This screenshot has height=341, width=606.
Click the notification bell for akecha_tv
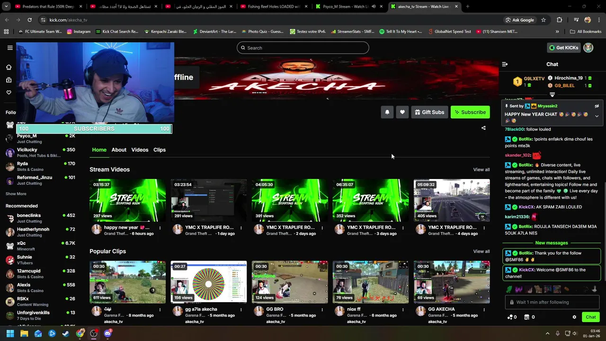387,112
